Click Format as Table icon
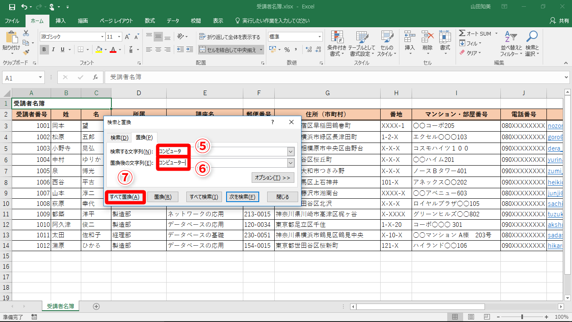This screenshot has height=322, width=572. click(x=362, y=37)
